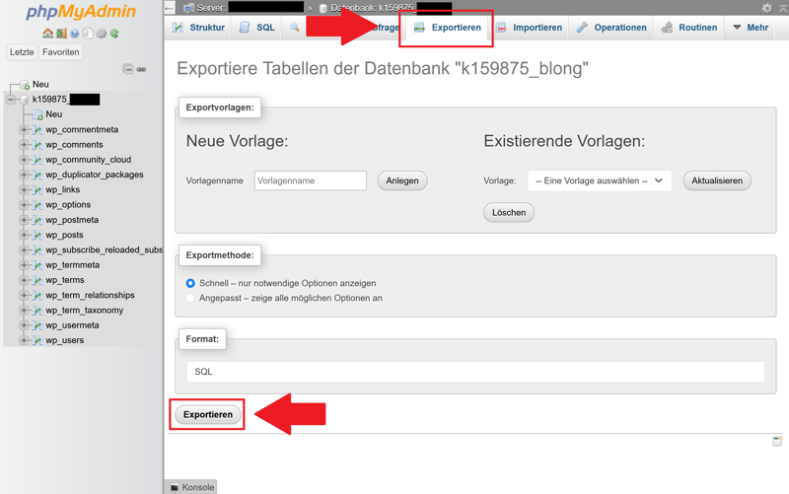Viewport: 789px width, 494px height.
Task: Open navigation panel settings gear icon
Action: coord(101,34)
